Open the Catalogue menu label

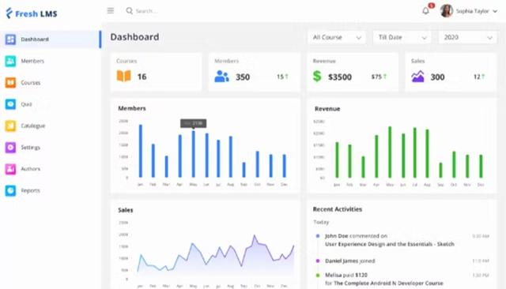33,126
